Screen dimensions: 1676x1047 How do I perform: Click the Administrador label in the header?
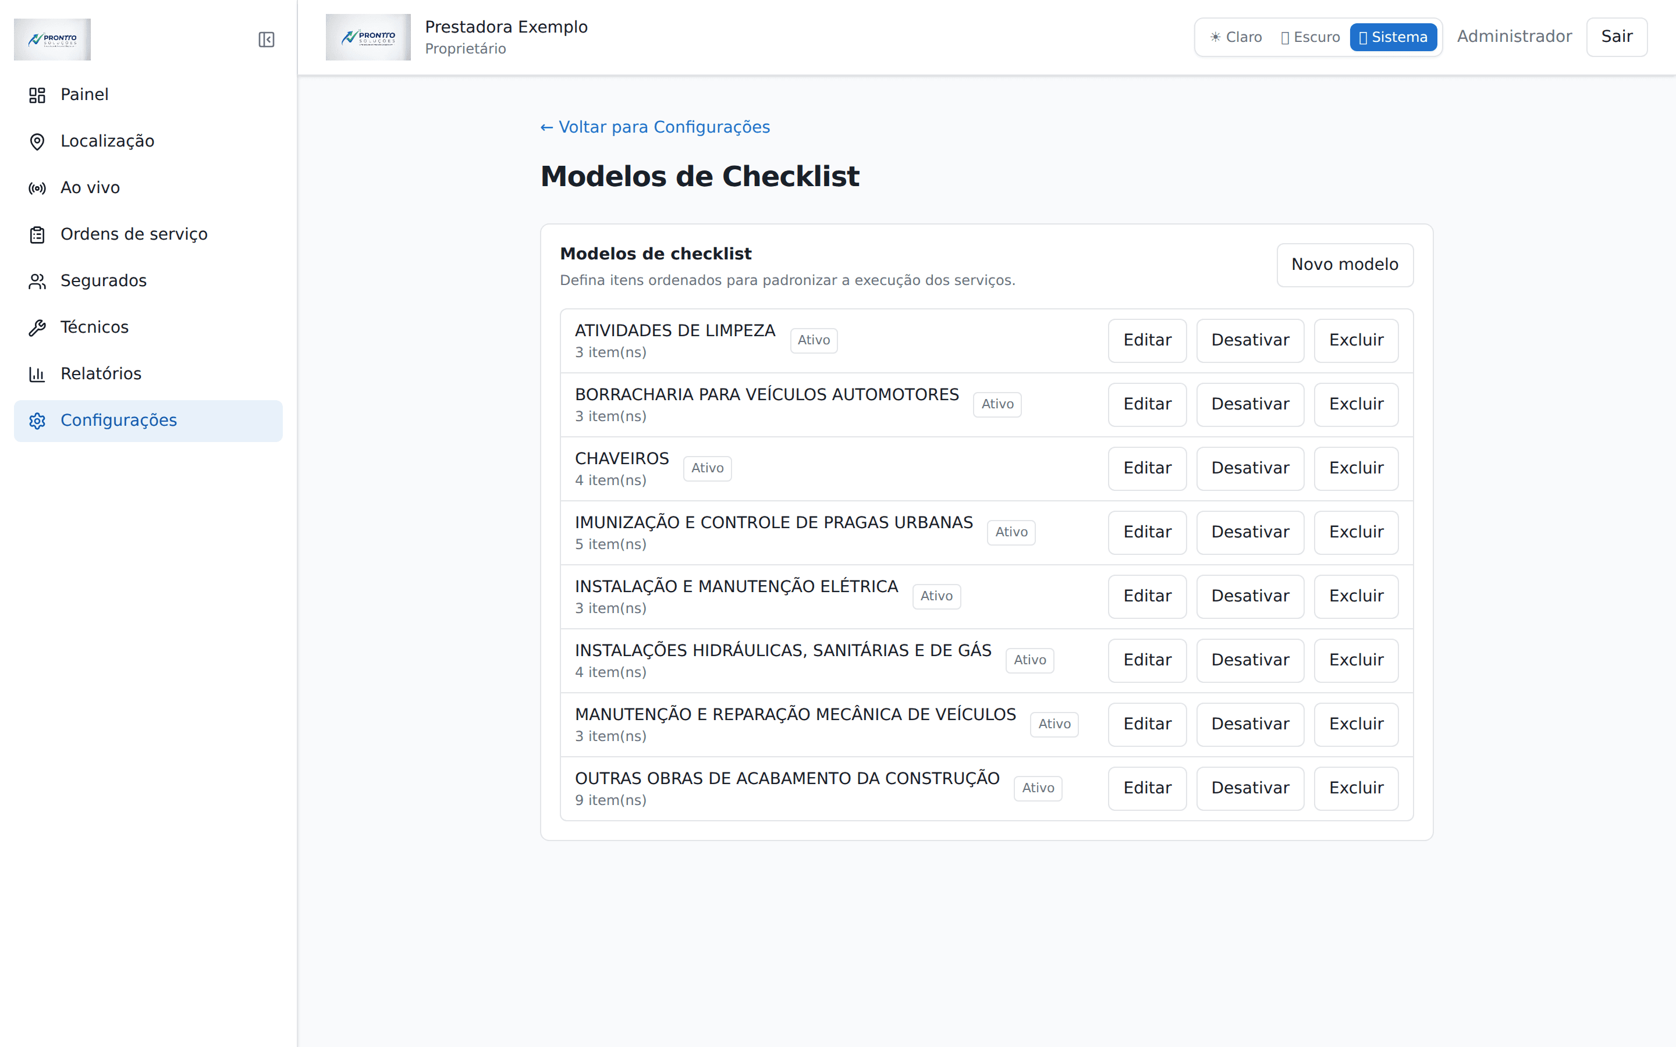(x=1514, y=37)
